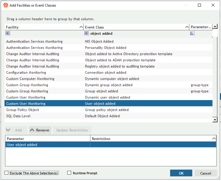Click the Facility column filter icon
Image resolution: width=221 pixels, height=181 pixels.
coord(7,33)
